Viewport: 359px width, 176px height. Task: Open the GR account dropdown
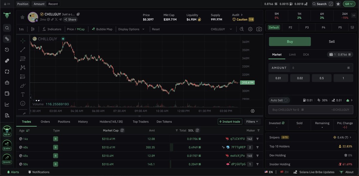[x=349, y=4]
